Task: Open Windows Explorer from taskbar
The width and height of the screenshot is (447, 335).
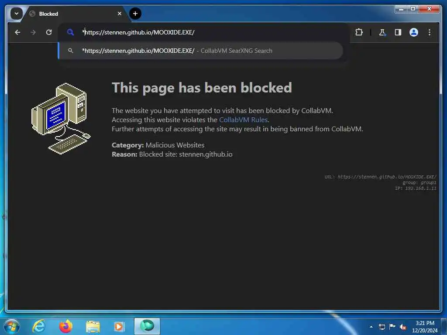Action: pos(93,326)
